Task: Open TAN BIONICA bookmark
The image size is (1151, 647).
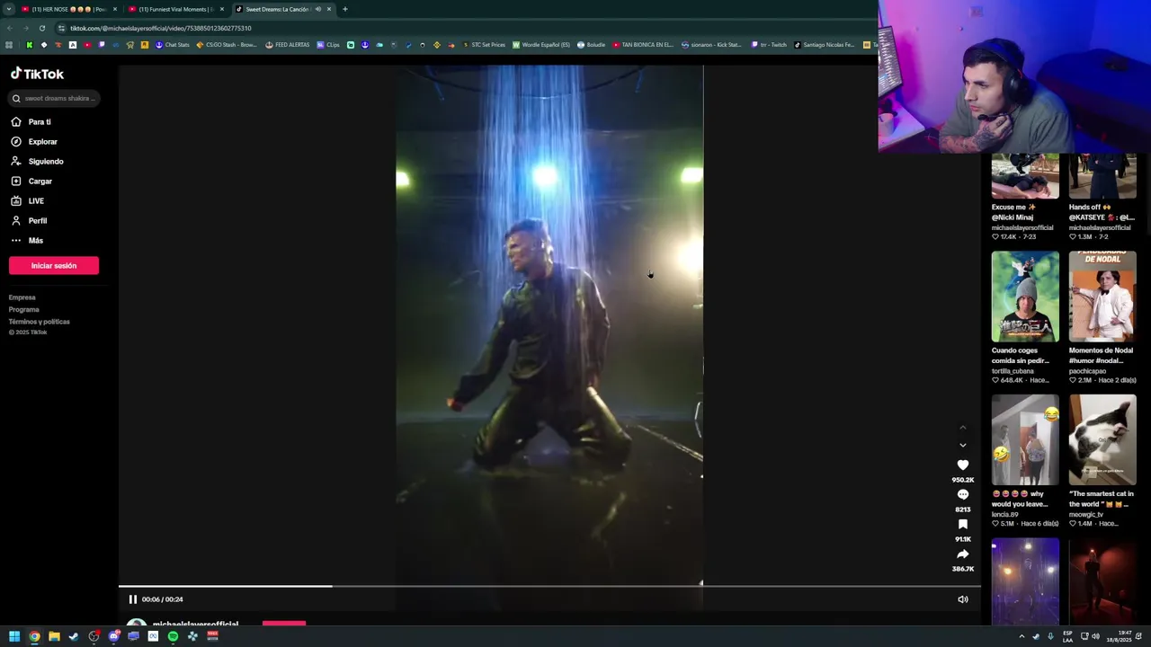Action: [x=642, y=45]
